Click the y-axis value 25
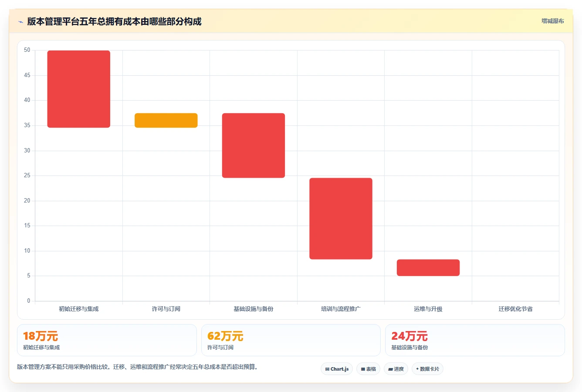582x392 pixels. click(27, 176)
